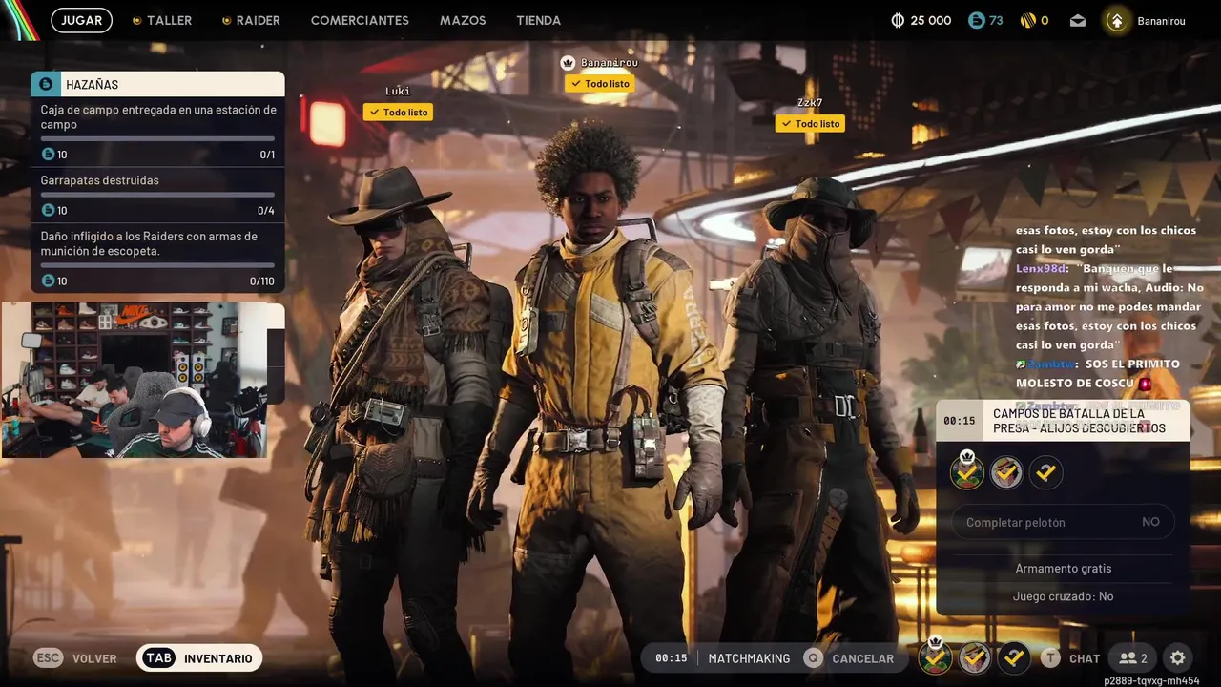Click the bottom bar leader squad icon with crown

[x=935, y=656]
